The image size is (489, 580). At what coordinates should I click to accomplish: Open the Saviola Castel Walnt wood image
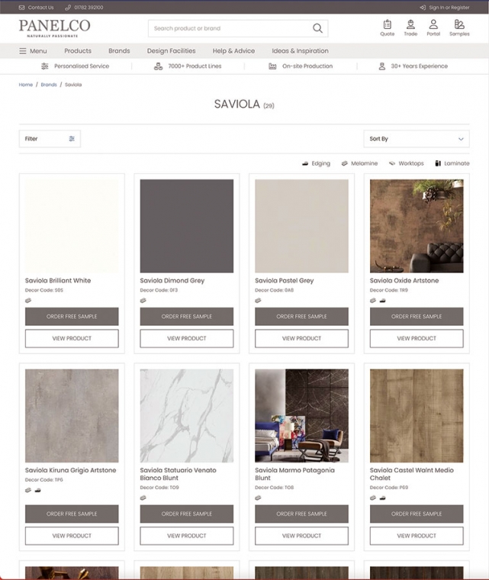point(417,416)
